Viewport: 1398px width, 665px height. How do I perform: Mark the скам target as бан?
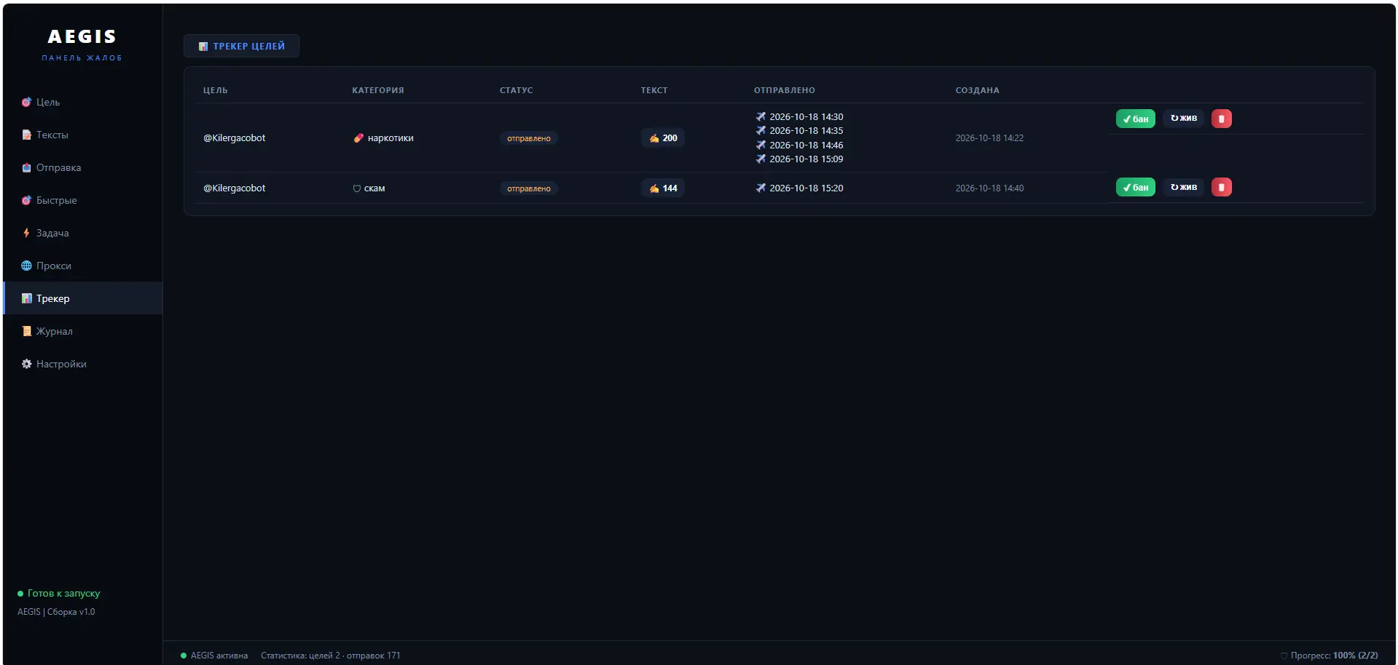point(1135,187)
